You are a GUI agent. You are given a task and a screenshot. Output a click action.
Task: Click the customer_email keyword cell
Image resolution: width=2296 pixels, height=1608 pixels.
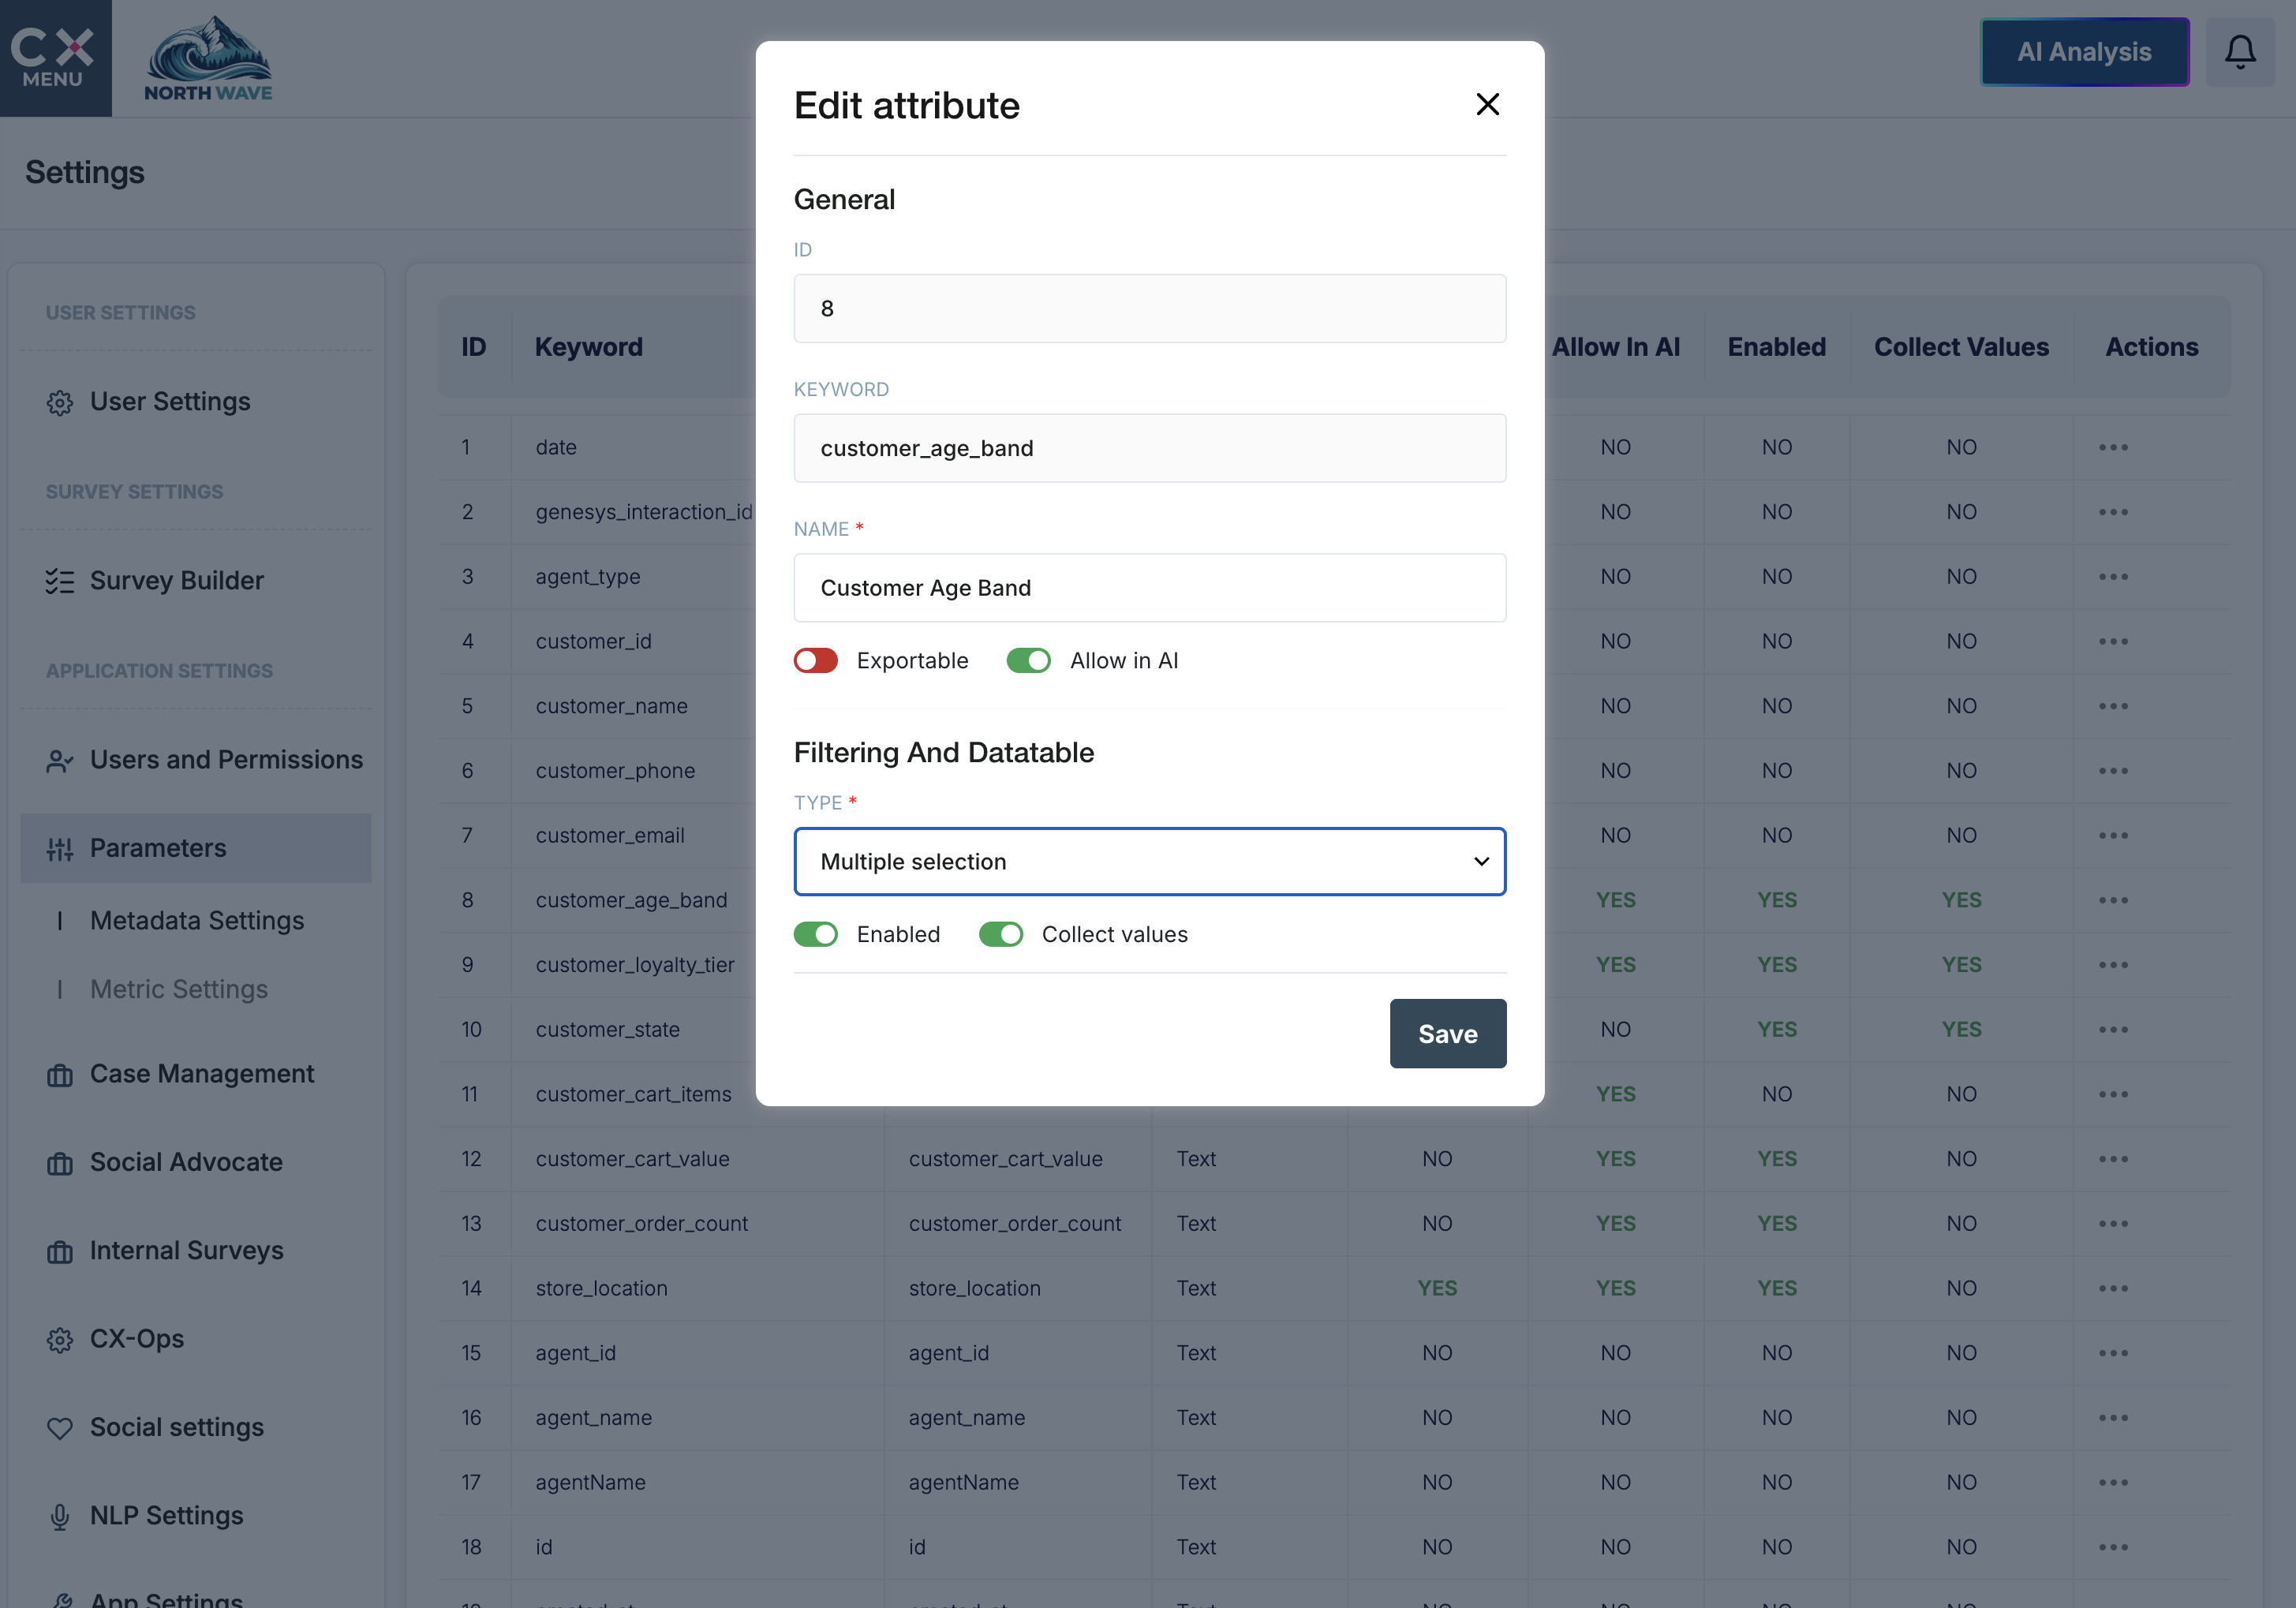coord(610,835)
